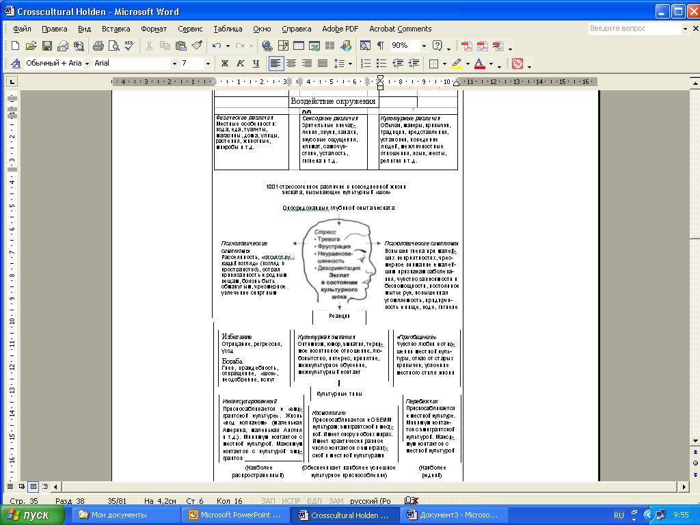
Task: Switch to 'Документ3' Word taskbar button
Action: (455, 515)
